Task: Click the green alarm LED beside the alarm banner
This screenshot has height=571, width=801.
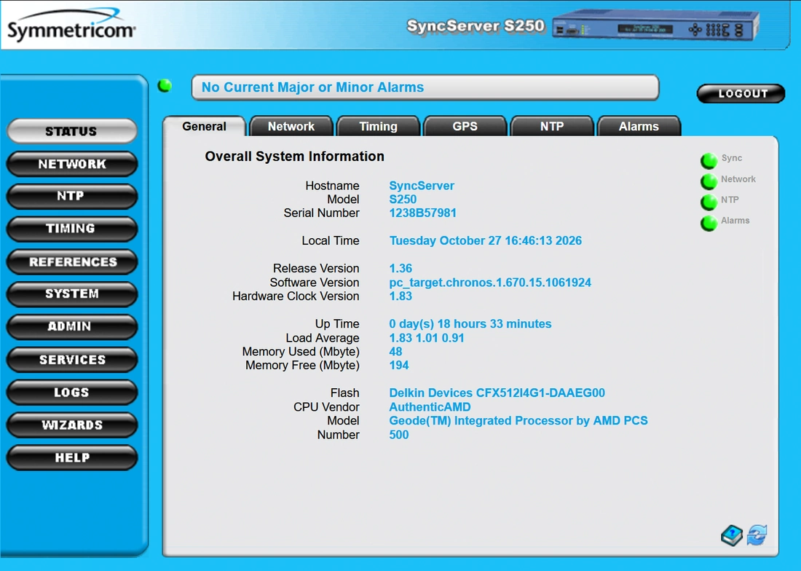Action: (x=165, y=86)
